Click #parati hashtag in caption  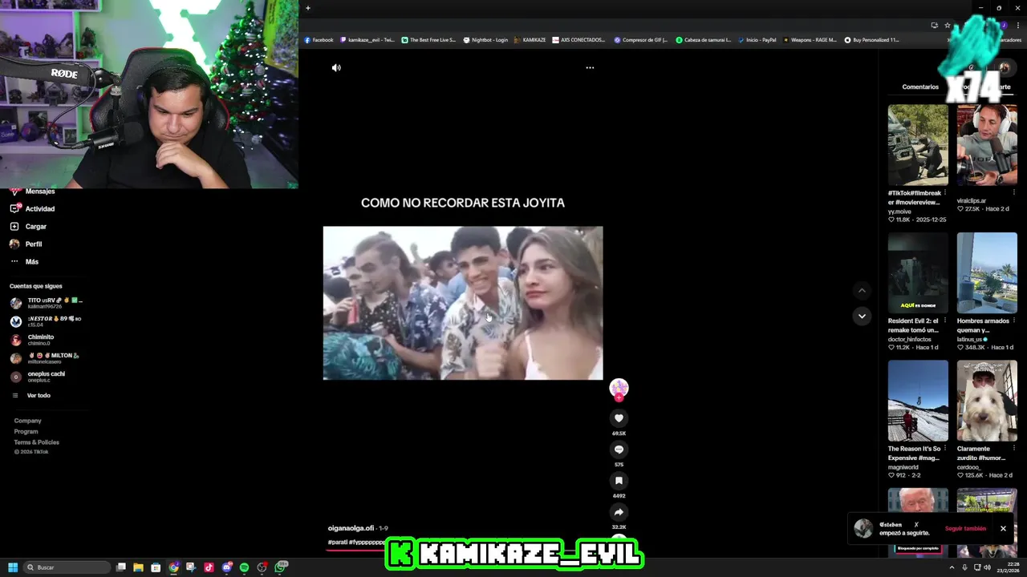pos(338,543)
